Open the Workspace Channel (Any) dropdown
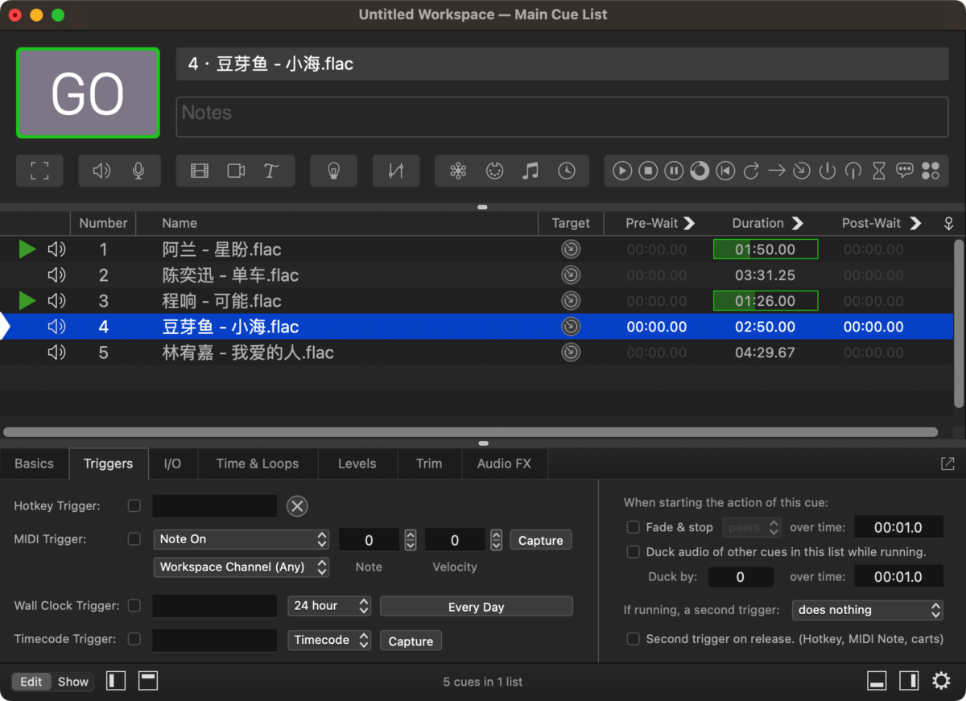966x701 pixels. coord(242,567)
